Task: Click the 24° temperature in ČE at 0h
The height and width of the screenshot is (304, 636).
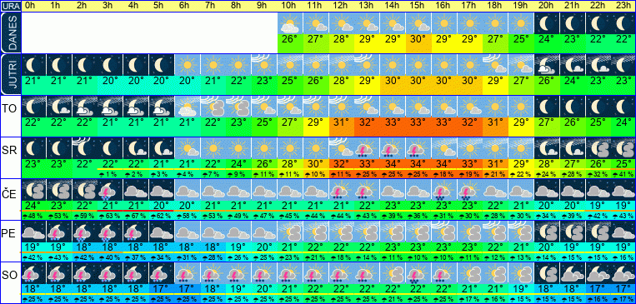Action: pyautogui.click(x=33, y=206)
